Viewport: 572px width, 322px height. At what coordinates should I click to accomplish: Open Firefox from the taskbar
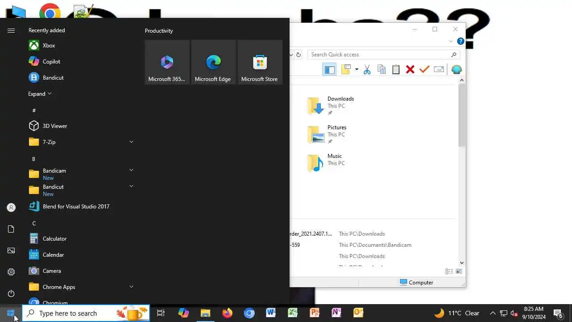click(227, 313)
